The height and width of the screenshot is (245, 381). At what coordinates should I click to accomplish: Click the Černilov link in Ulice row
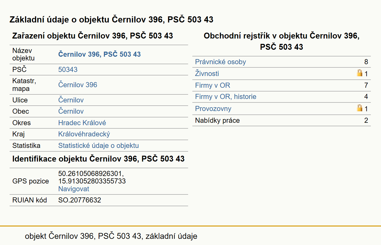point(71,100)
